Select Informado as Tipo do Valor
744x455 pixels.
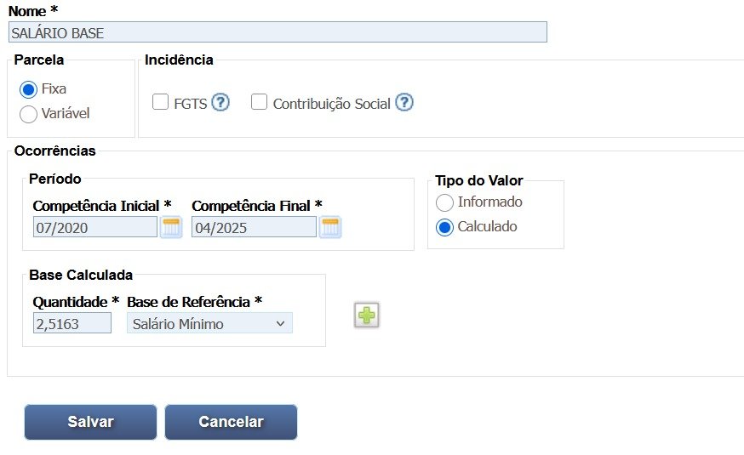(444, 203)
